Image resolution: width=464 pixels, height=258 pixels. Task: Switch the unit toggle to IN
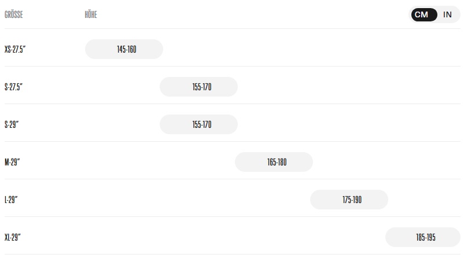447,15
